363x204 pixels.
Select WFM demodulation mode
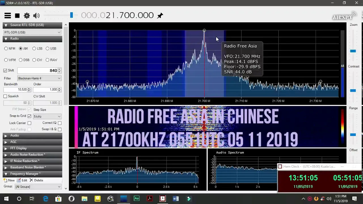(6, 60)
